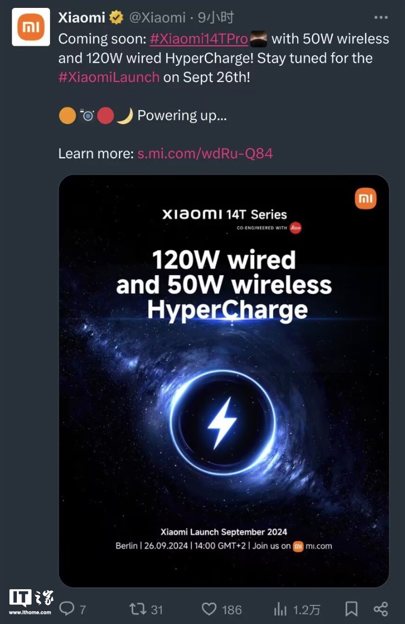Image resolution: width=405 pixels, height=624 pixels.
Task: Click the orange Mi logo in poster corner
Action: 366,198
